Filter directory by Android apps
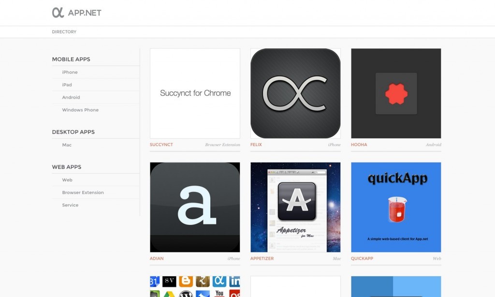This screenshot has width=495, height=297. pyautogui.click(x=71, y=97)
